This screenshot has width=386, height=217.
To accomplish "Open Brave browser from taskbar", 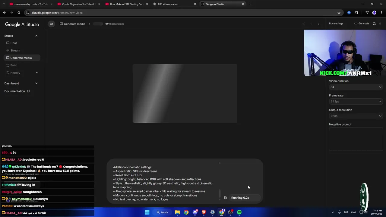I will [204, 212].
